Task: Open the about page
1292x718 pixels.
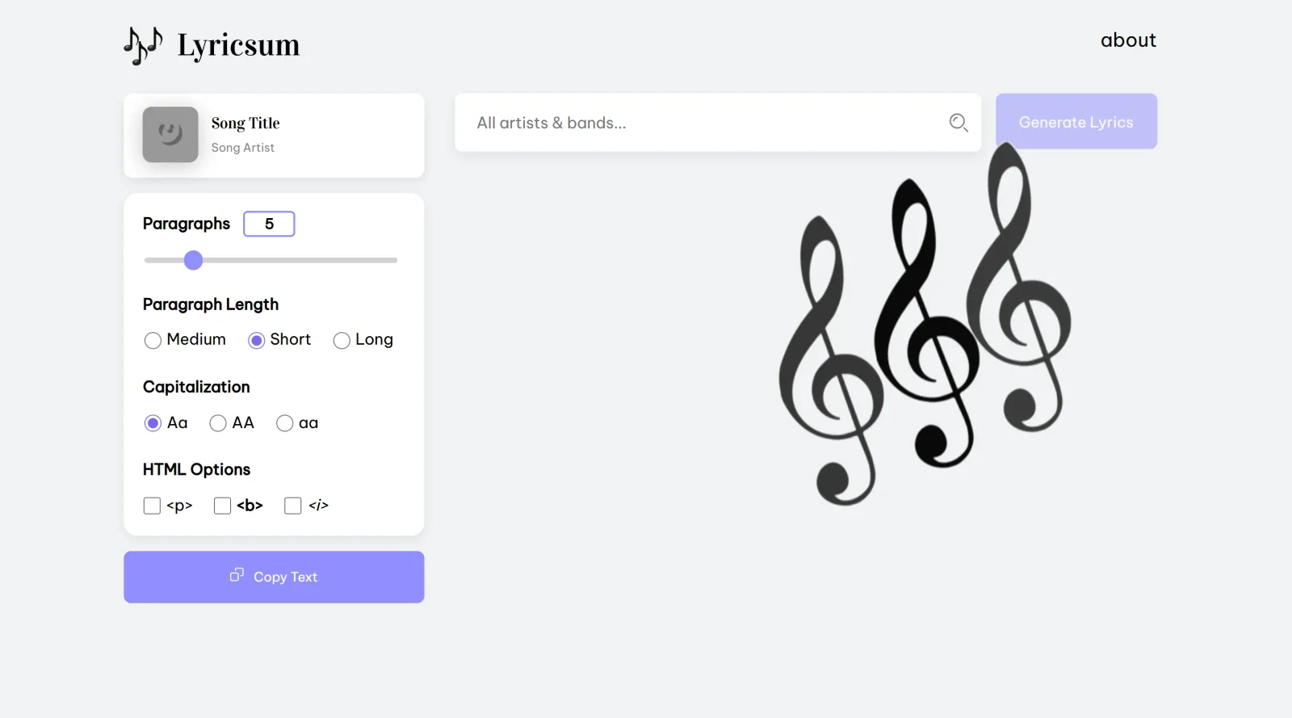Action: click(1128, 40)
